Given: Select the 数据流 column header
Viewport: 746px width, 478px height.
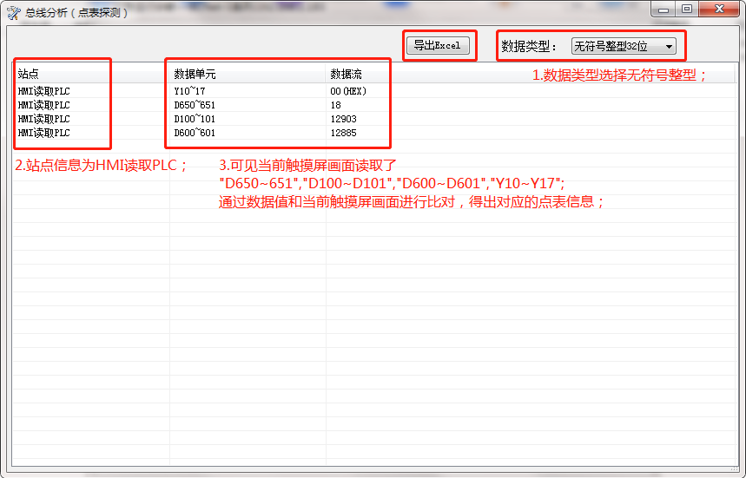Looking at the screenshot, I should click(x=346, y=75).
